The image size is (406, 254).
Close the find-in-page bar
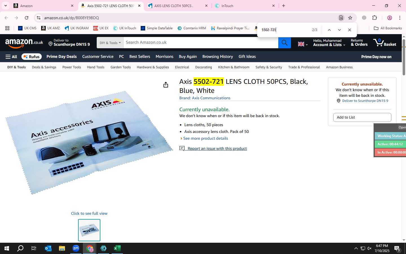click(350, 30)
